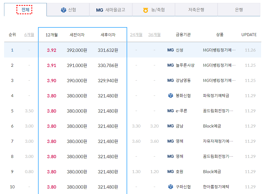Screen dimensions: 263x194
Task: Select the 파워정기예탁금 product
Action: coord(216,96)
